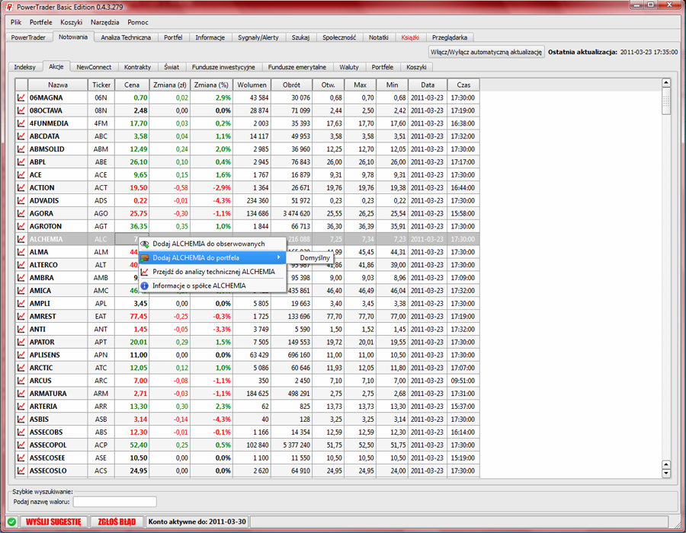Open chart icon for AMBRA row
Viewport: 686px width, 533px height.
coord(21,278)
